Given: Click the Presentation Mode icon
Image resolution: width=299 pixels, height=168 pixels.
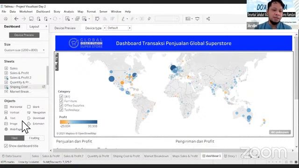Looking at the screenshot, I should tap(197, 19).
